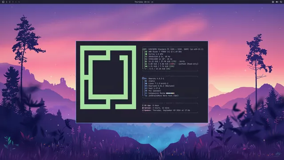Click the Omarchy 4.0.2-1 version text
This screenshot has height=160, width=284.
coord(156,79)
